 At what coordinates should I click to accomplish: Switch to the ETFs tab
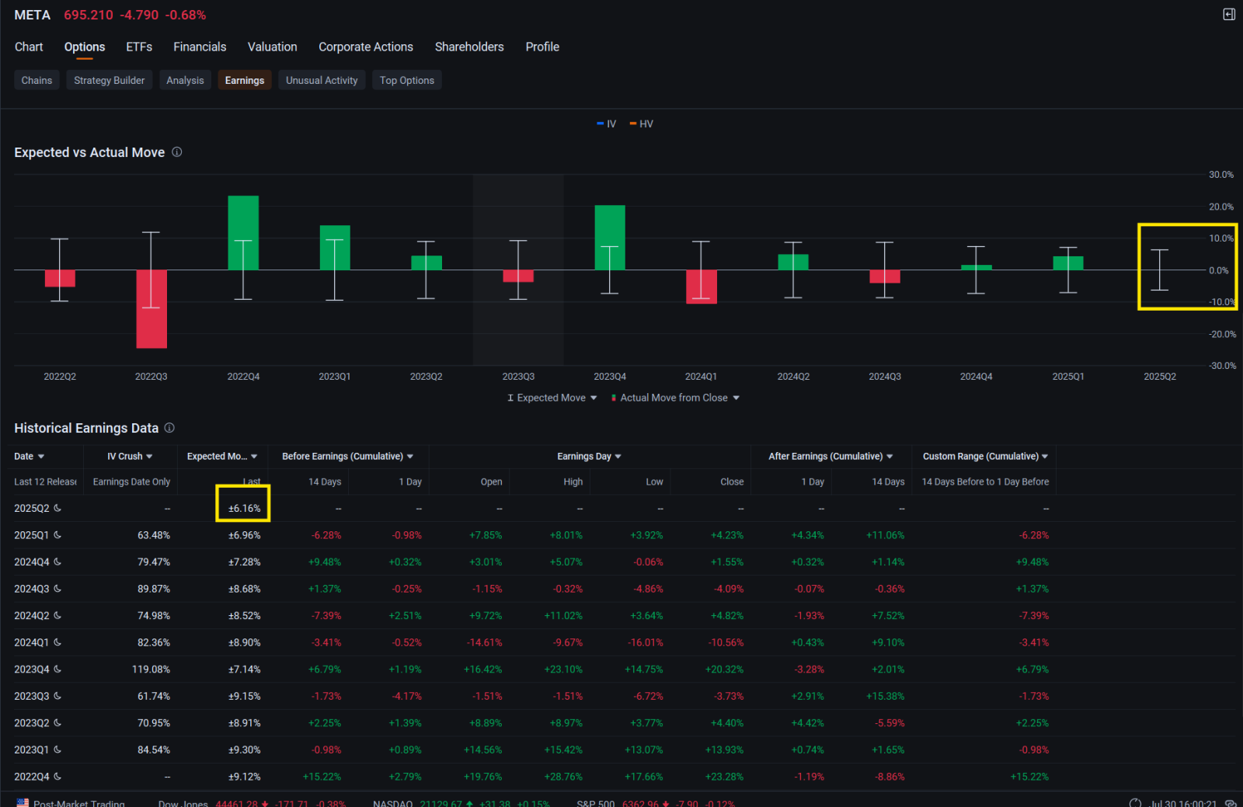(139, 47)
